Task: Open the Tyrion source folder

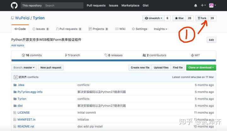Action: pos(22,99)
